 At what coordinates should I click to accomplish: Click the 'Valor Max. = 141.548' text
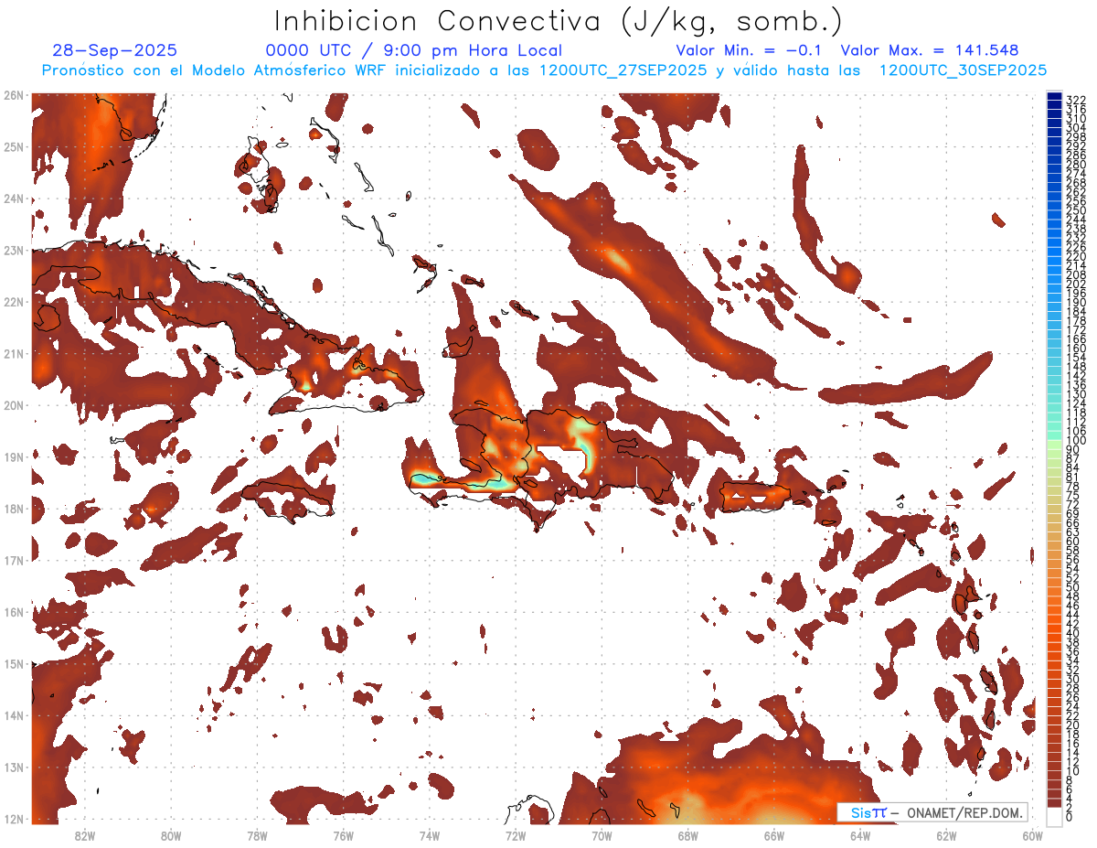(929, 50)
